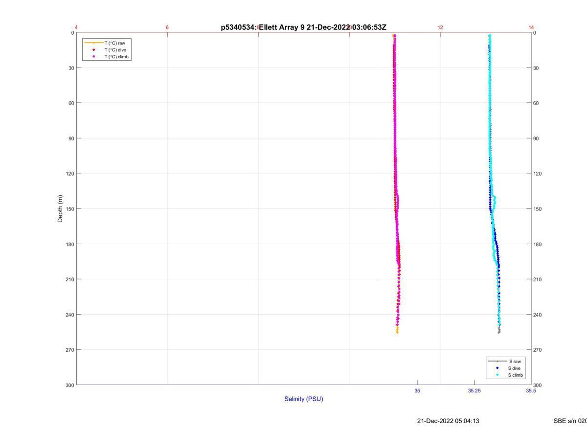Click the right-axis depth label '270'
The height and width of the screenshot is (433, 587).
point(538,350)
